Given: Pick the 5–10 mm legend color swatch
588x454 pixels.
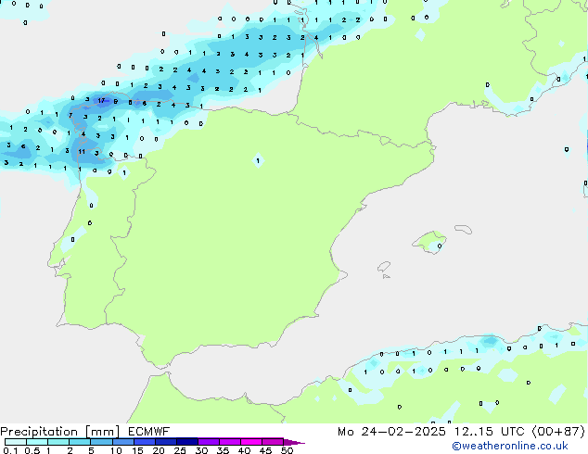Looking at the screenshot, I should tap(101, 442).
